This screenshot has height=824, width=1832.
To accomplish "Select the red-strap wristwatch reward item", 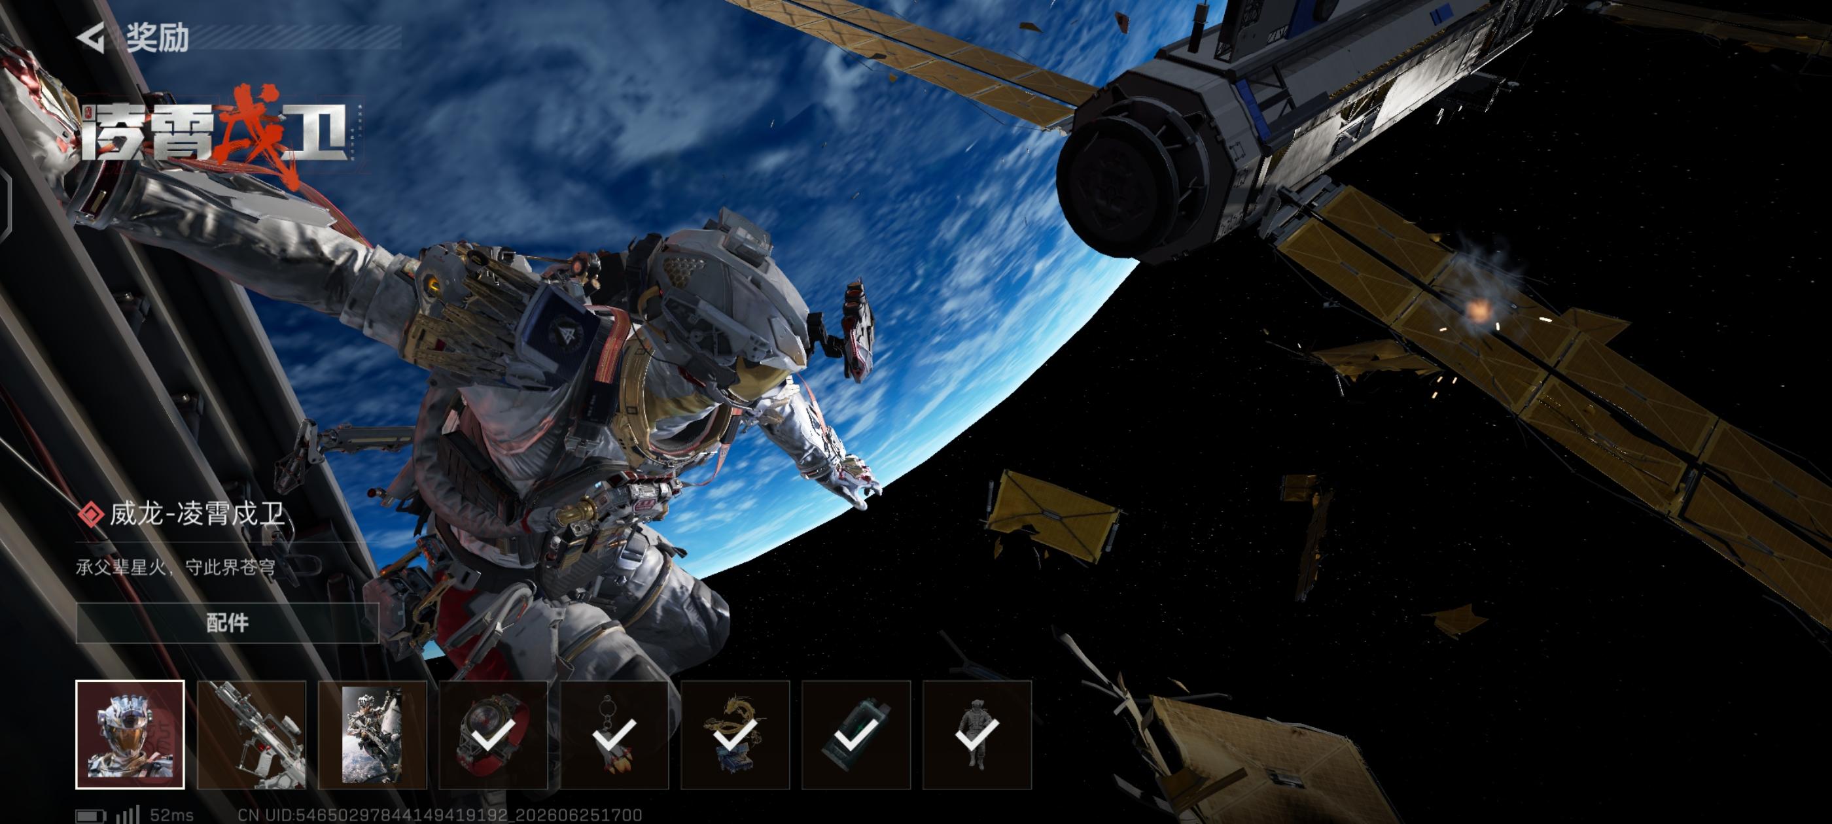I will (493, 734).
